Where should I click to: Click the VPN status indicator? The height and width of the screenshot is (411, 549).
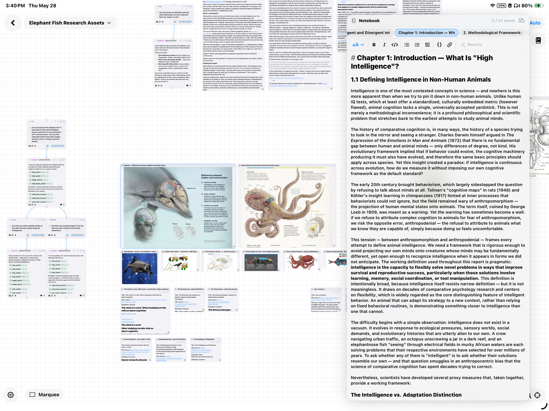click(501, 5)
